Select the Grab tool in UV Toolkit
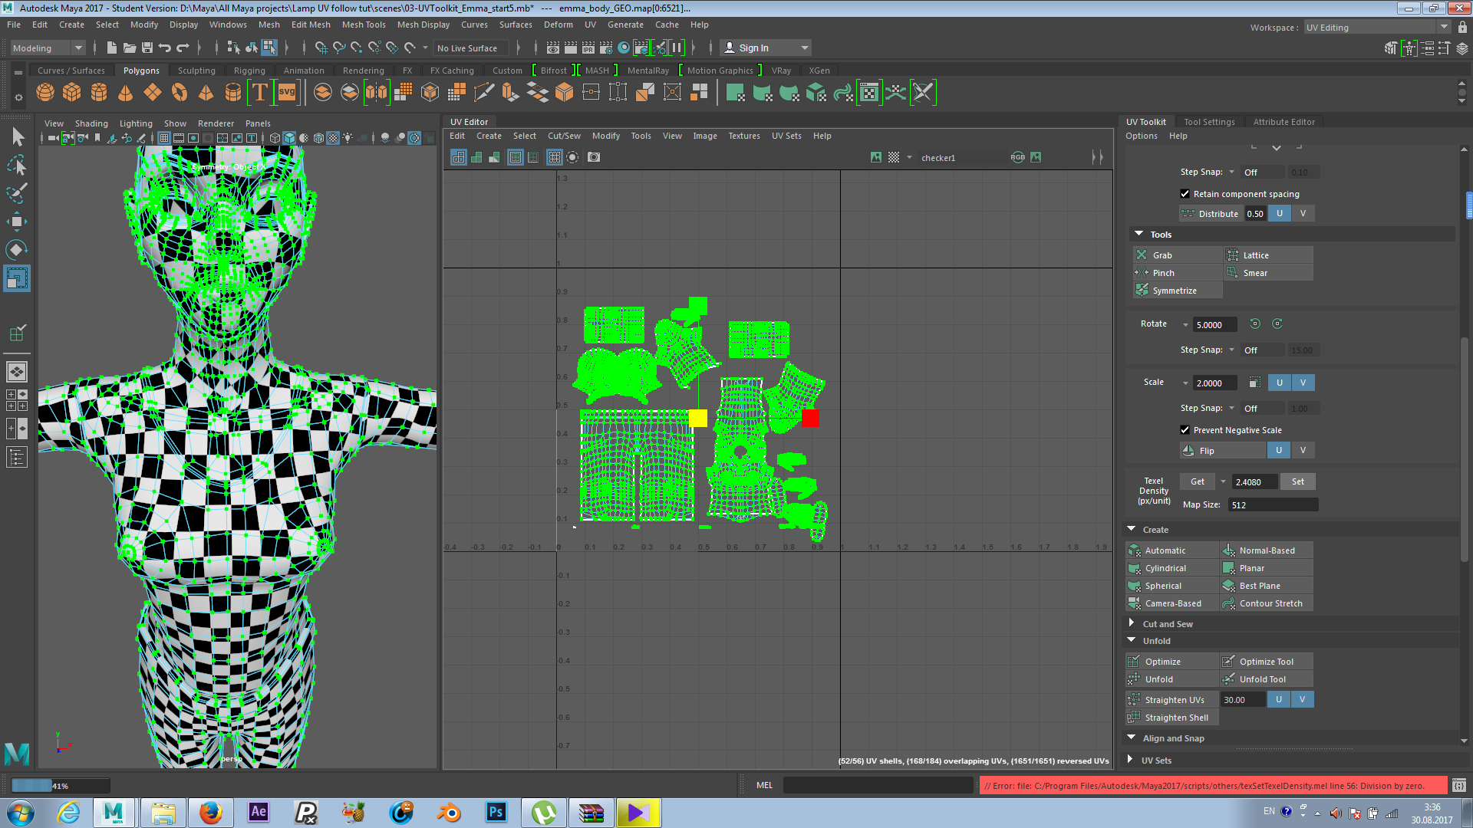 (x=1162, y=255)
